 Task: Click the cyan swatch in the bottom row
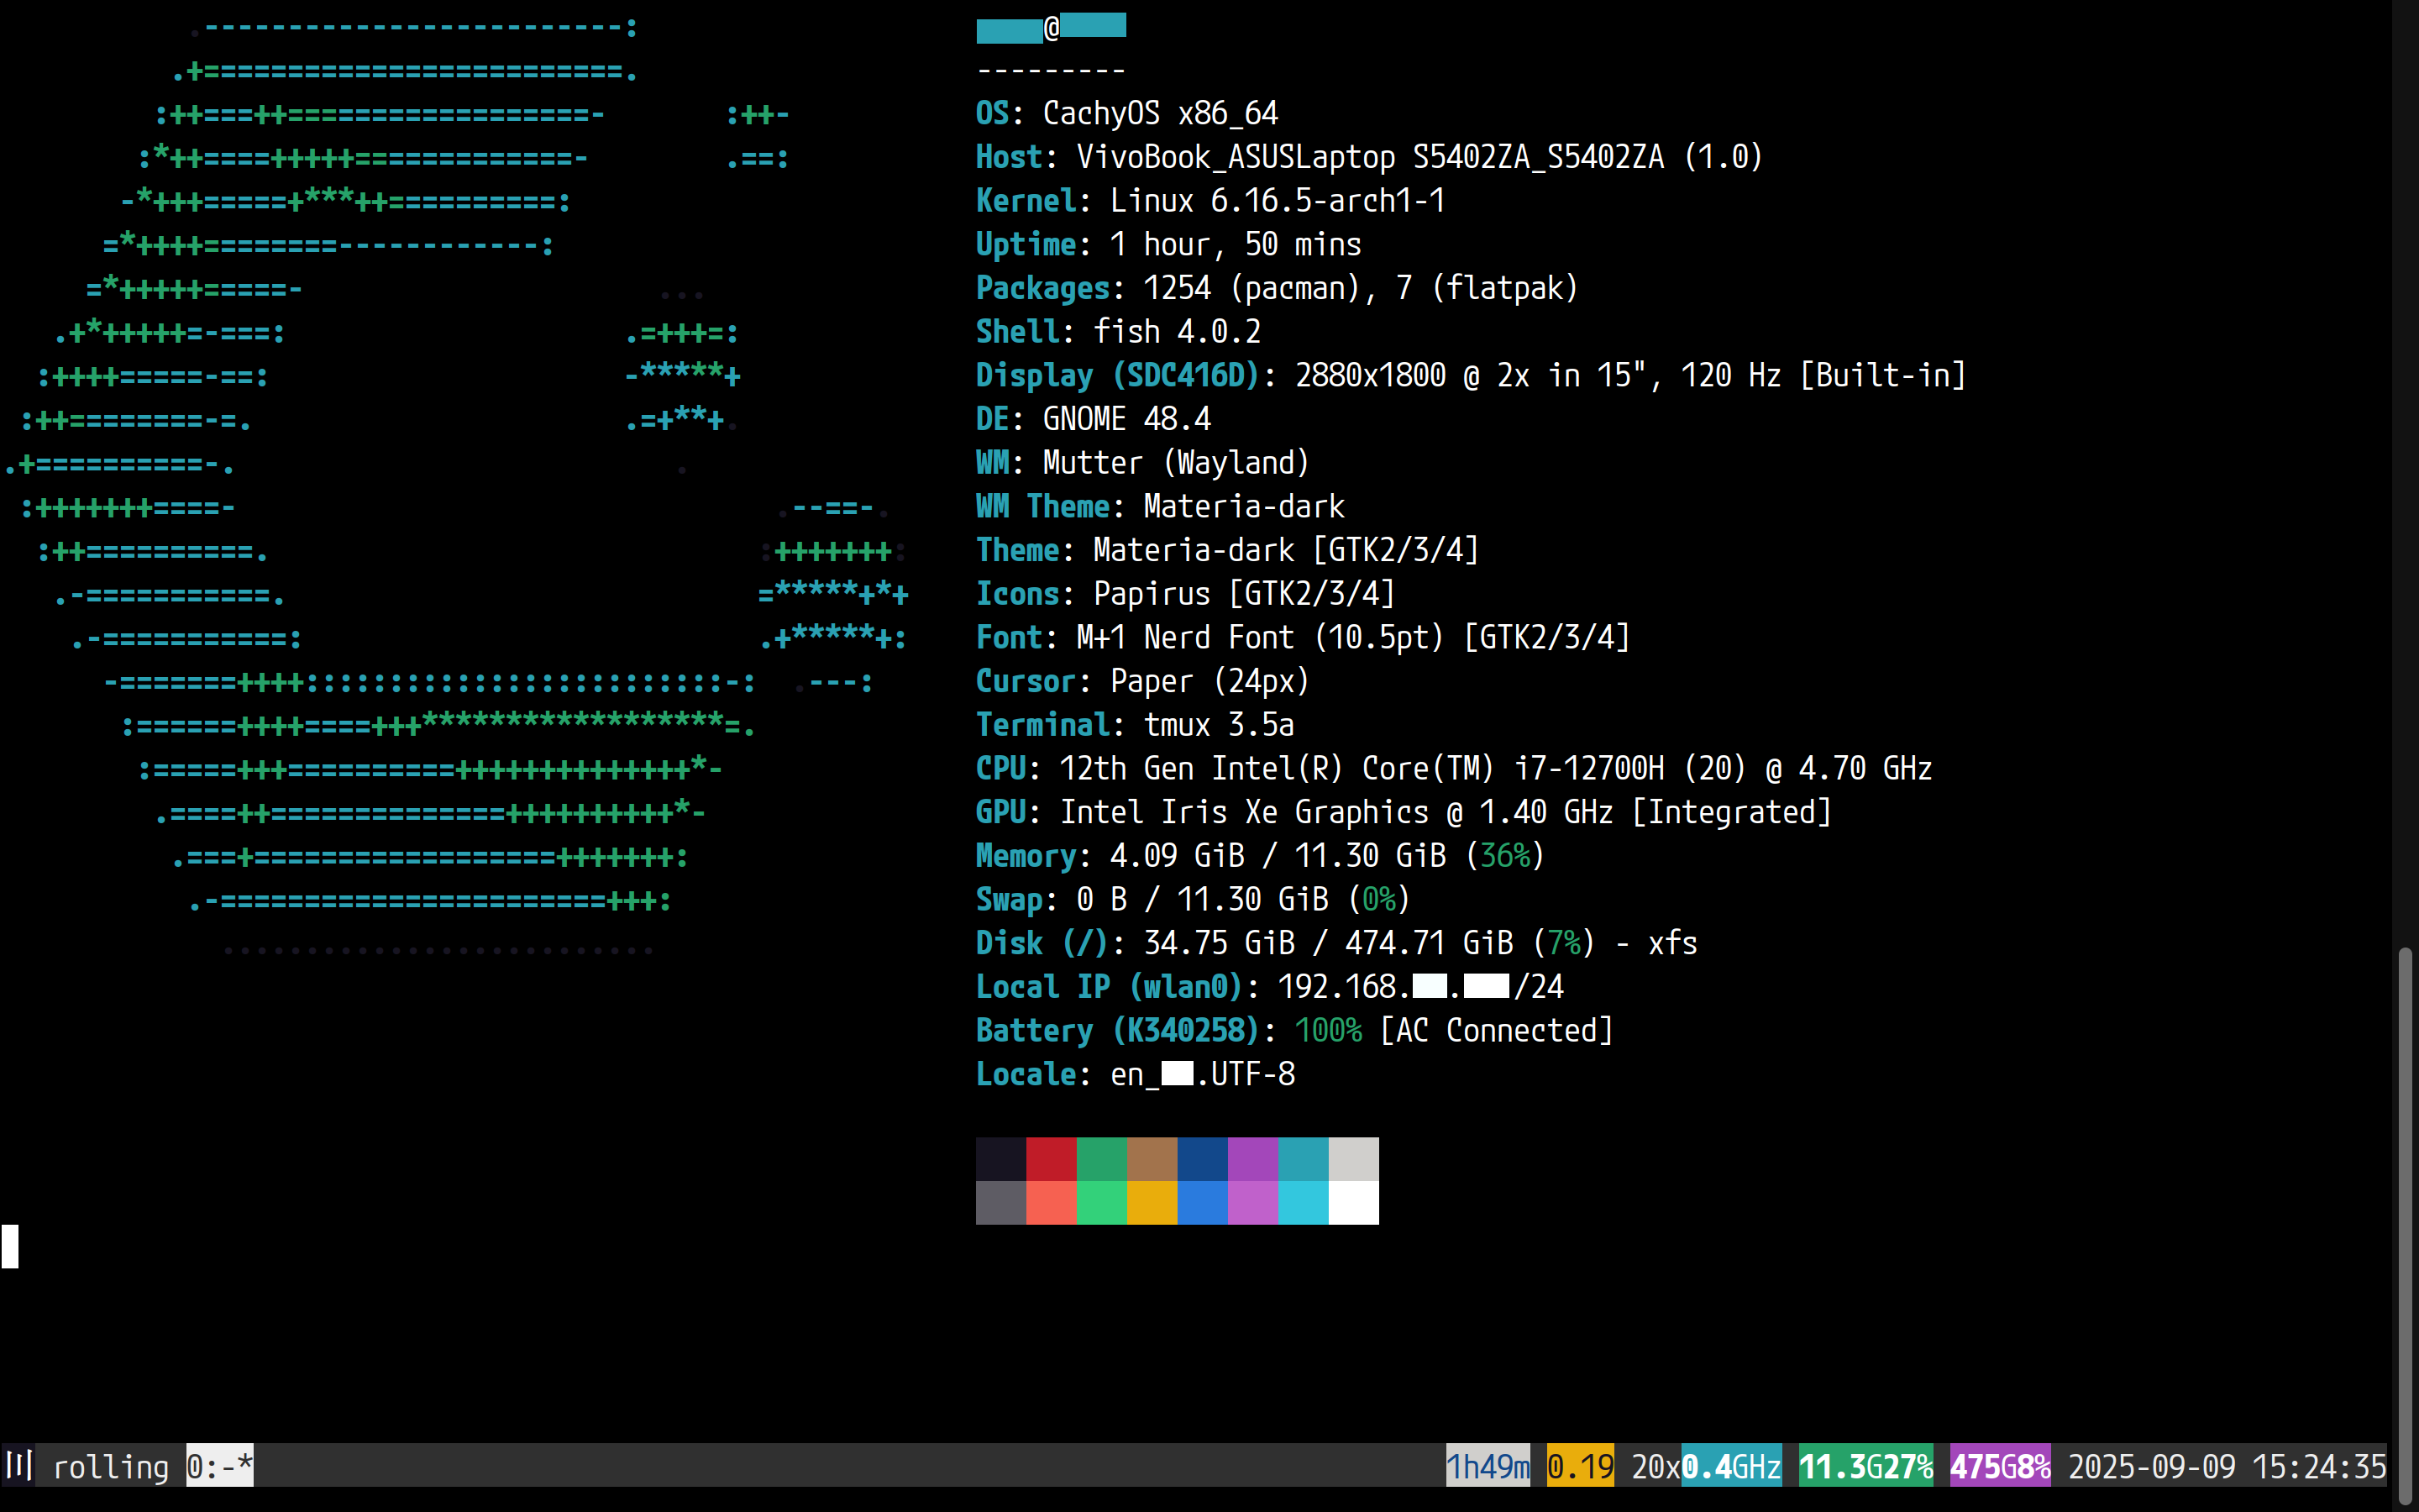coord(1304,1203)
